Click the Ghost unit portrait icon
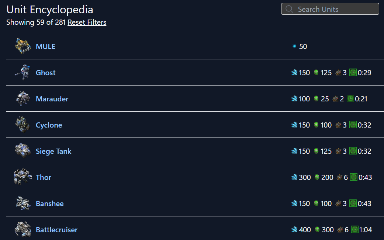This screenshot has width=384, height=240. [x=22, y=72]
